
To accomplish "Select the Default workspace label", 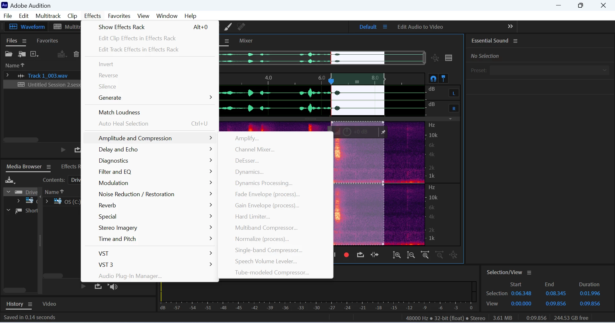I will [x=368, y=27].
